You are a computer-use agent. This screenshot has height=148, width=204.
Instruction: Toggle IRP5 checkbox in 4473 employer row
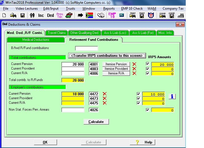(138, 98)
